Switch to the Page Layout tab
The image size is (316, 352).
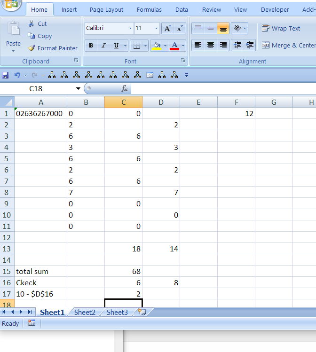106,10
